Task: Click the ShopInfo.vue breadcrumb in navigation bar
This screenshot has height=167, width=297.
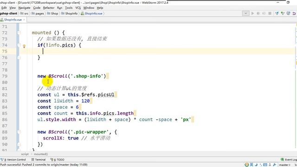Action: [x=92, y=13]
